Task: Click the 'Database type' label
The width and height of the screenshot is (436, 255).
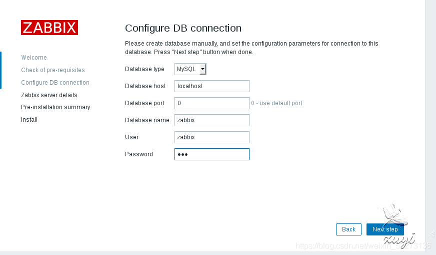Action: pyautogui.click(x=144, y=69)
